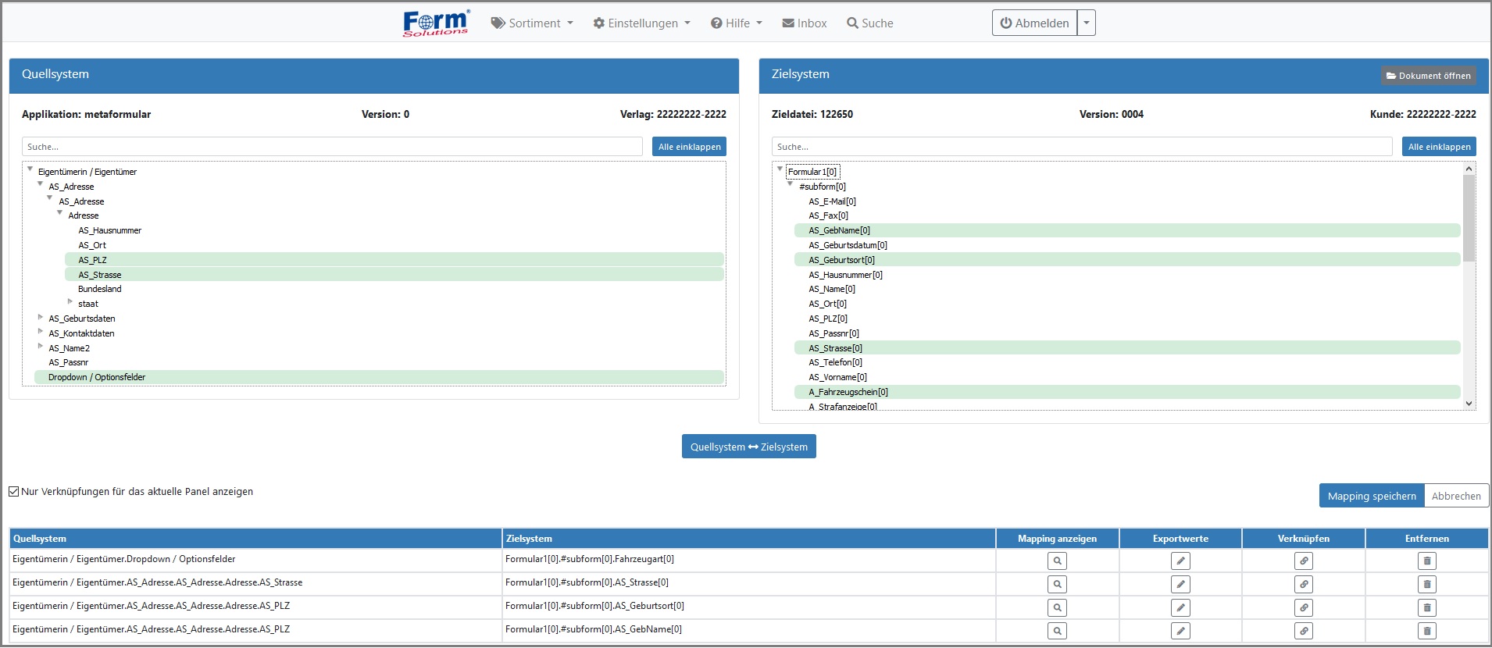This screenshot has height=648, width=1492.
Task: Log out with the Abmelden button
Action: (x=1035, y=23)
